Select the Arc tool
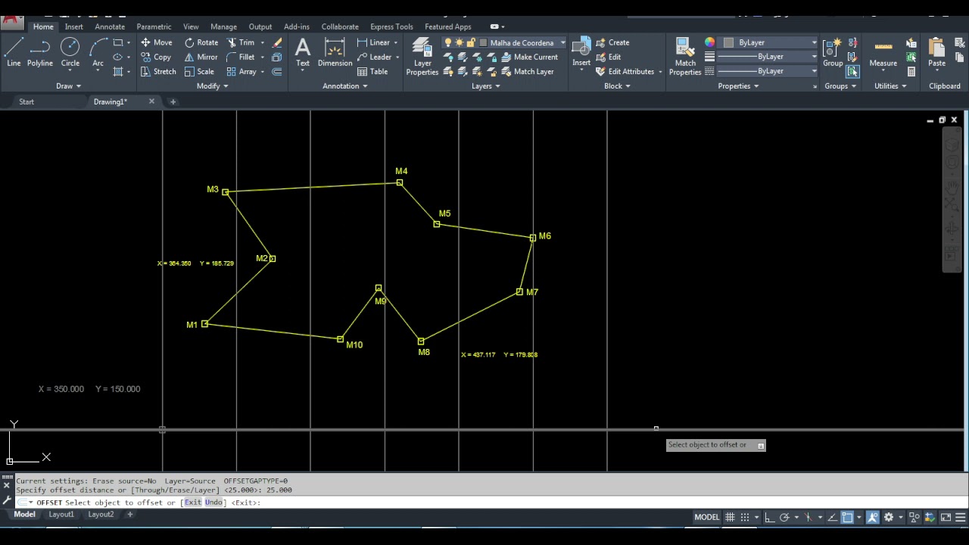Image resolution: width=969 pixels, height=545 pixels. 98,53
